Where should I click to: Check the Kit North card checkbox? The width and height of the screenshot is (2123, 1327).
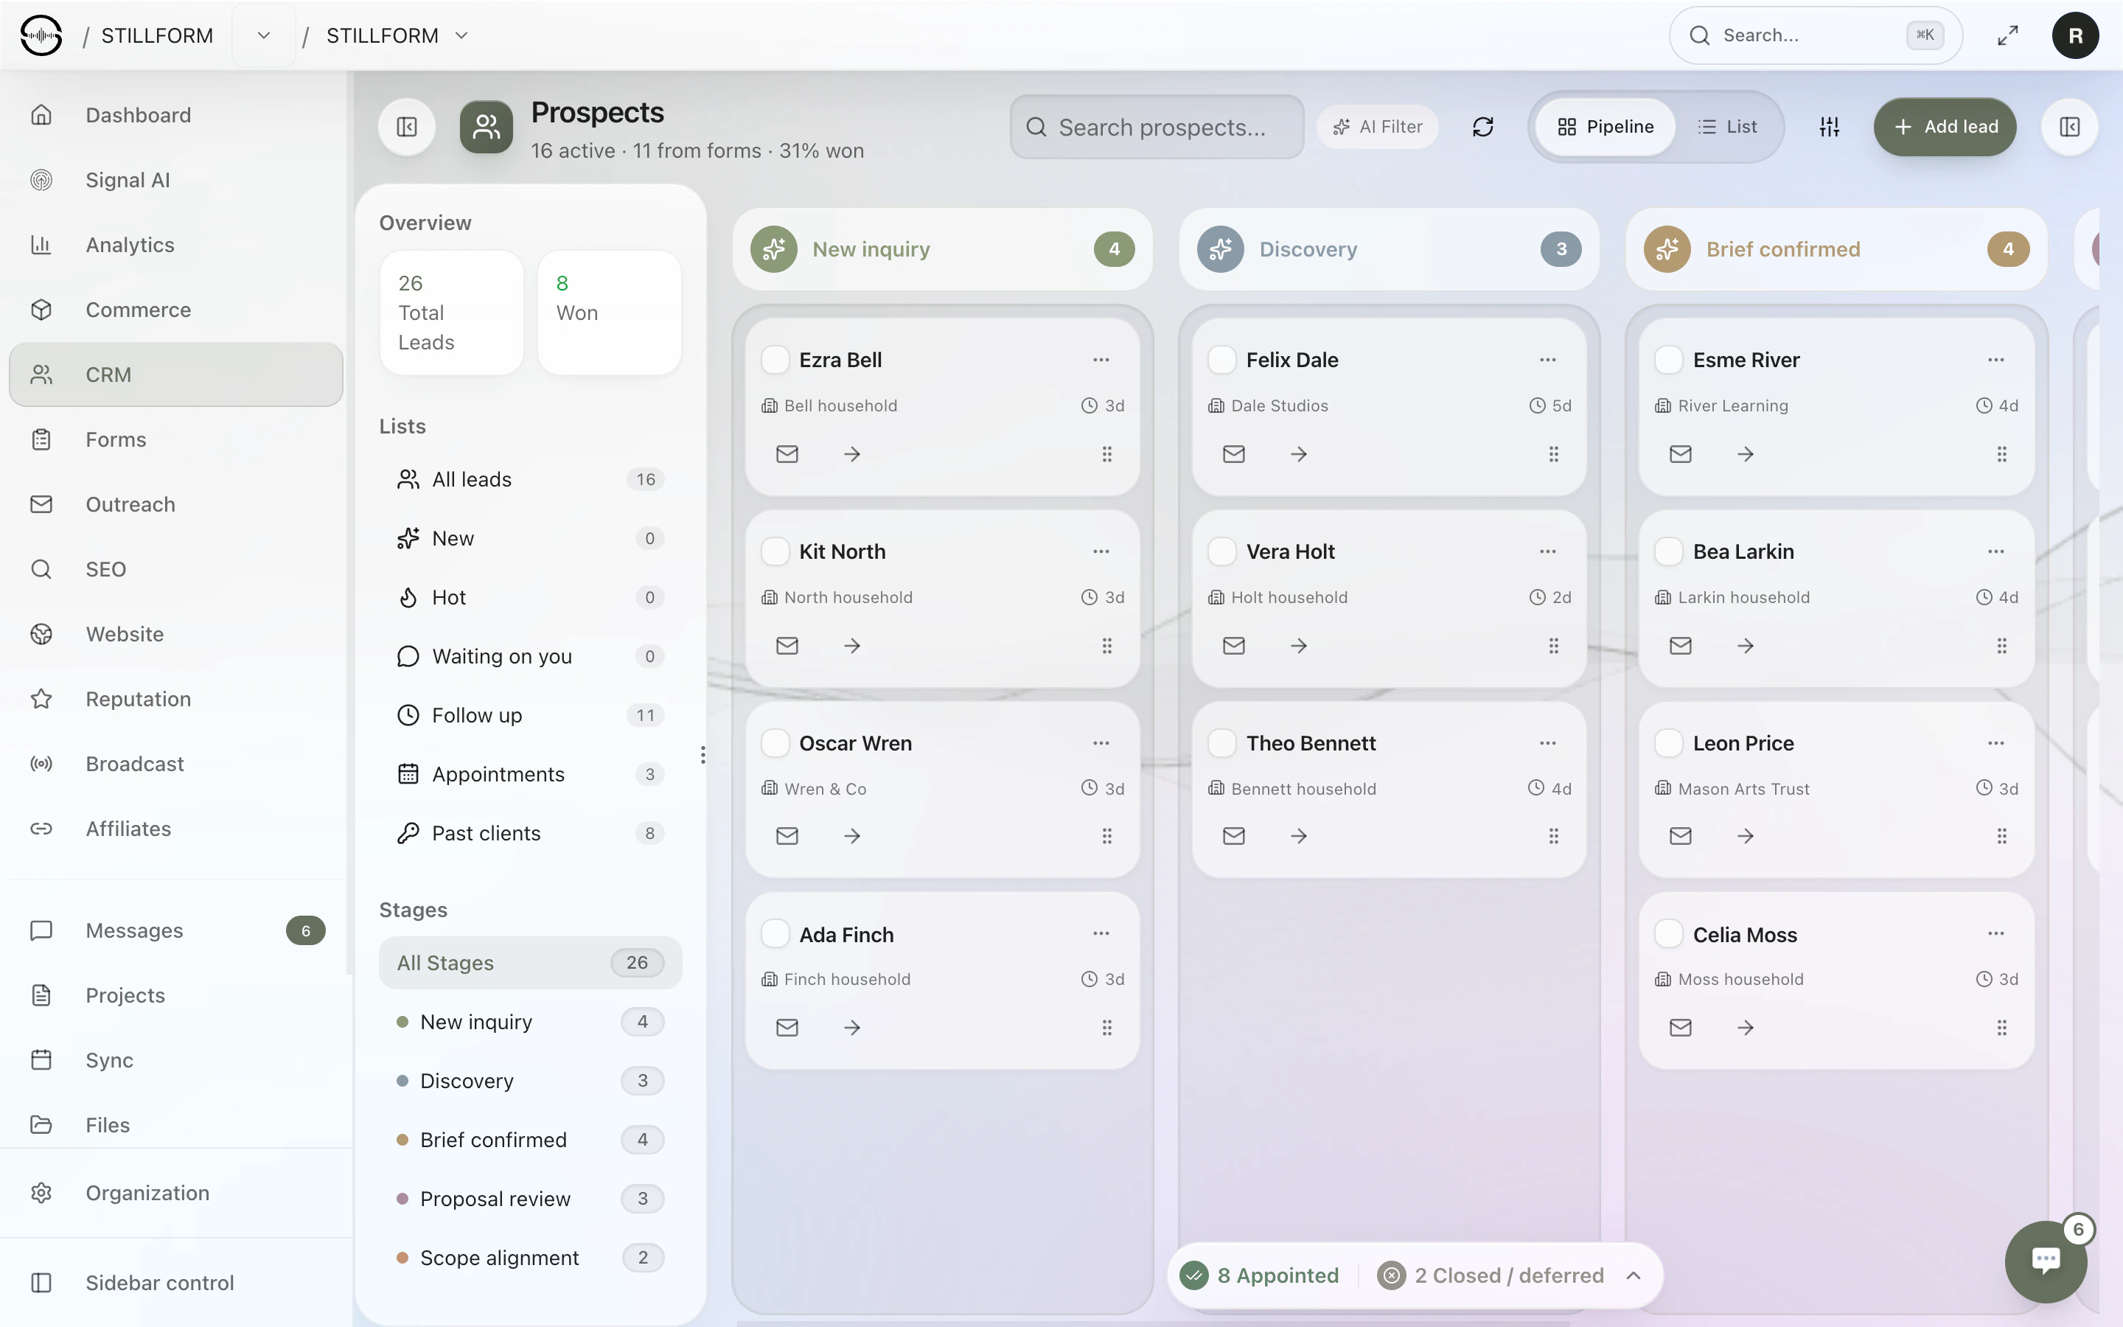[775, 552]
